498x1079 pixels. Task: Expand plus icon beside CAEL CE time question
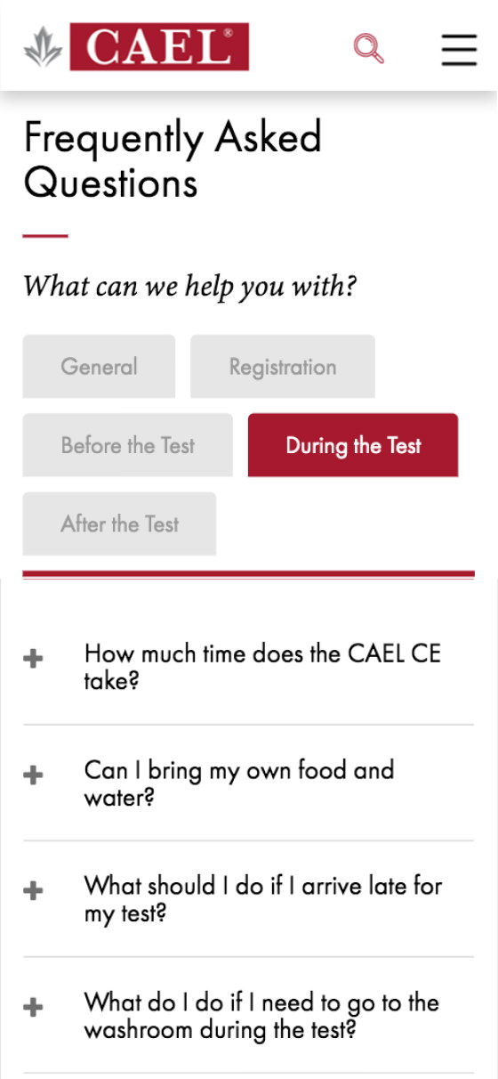(x=33, y=659)
